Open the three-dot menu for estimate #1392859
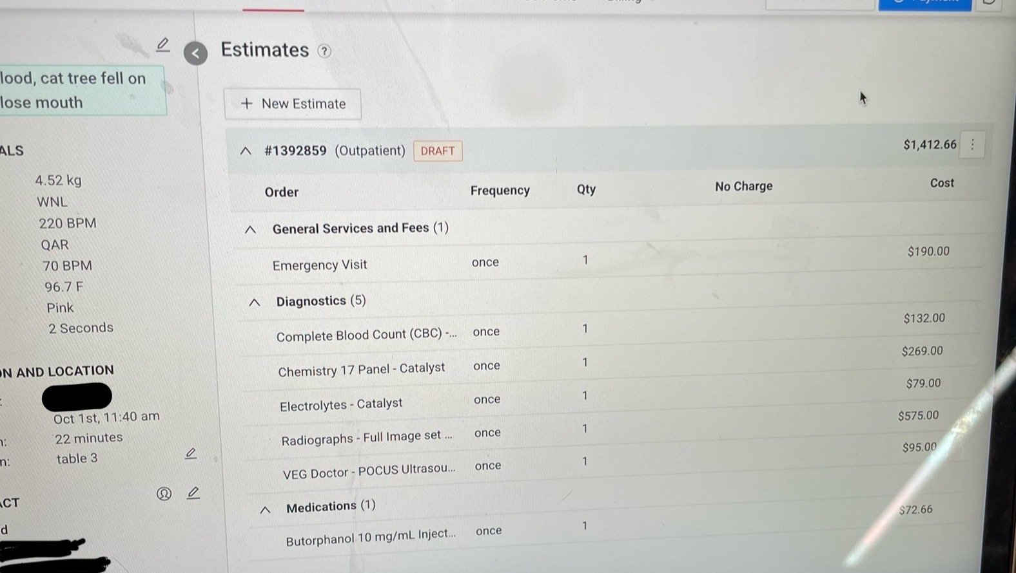This screenshot has height=573, width=1016. 972,144
